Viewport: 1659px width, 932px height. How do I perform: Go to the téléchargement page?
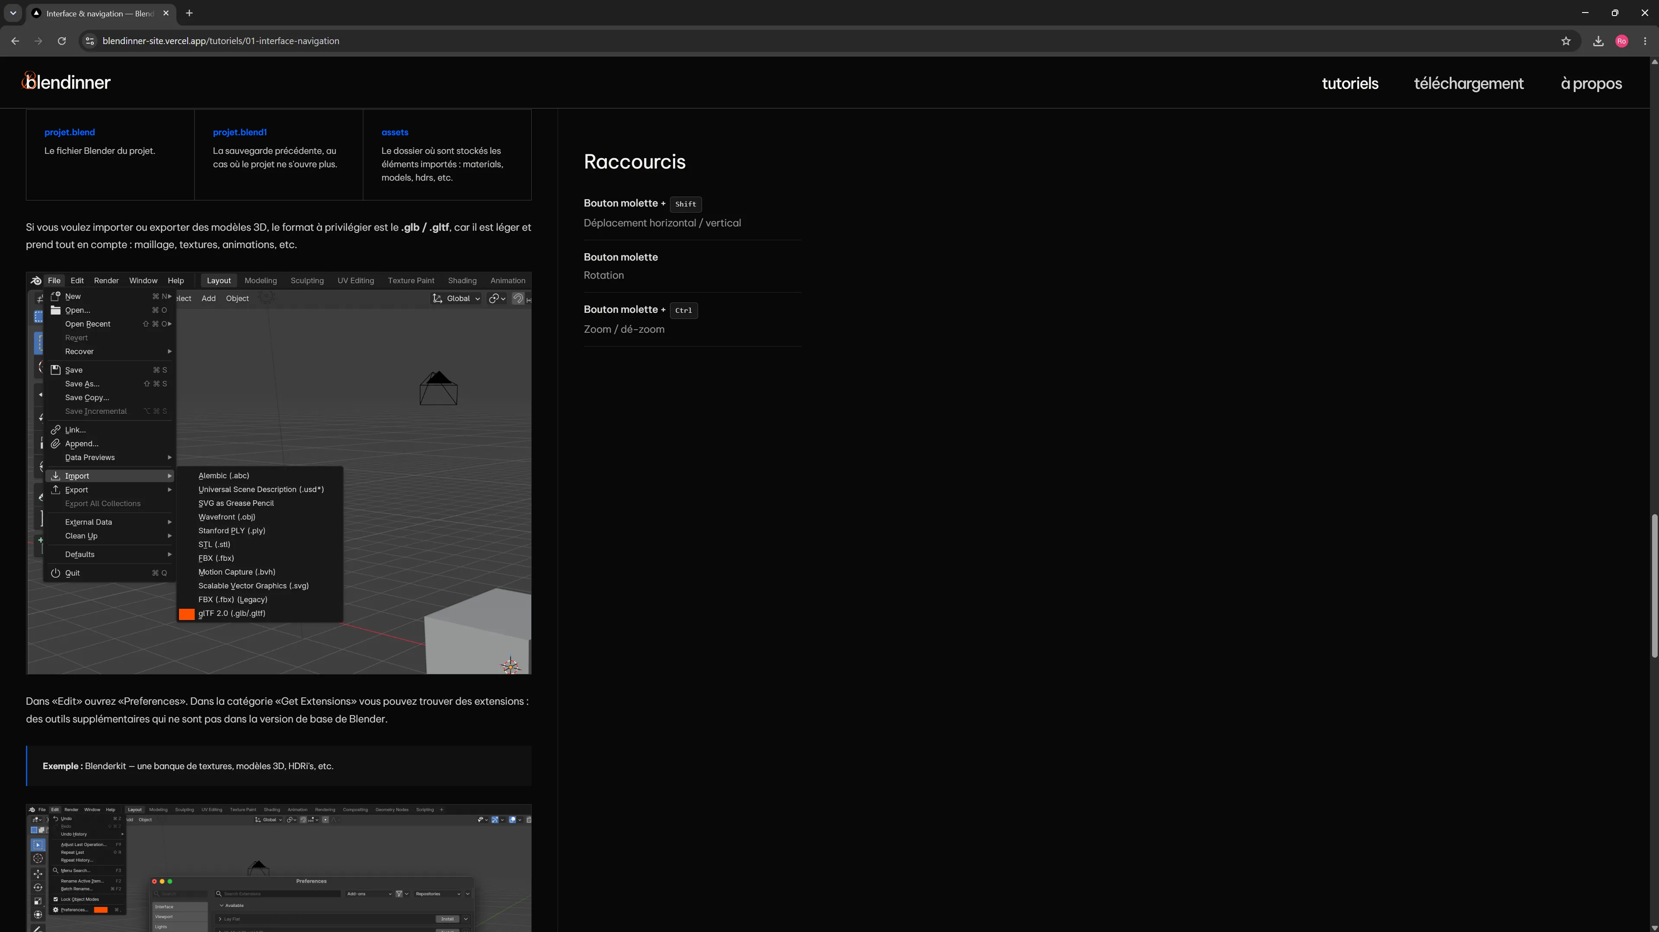click(1468, 84)
